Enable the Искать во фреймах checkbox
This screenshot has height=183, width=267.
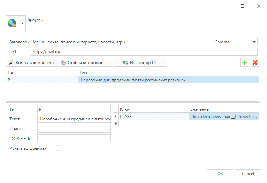pyautogui.click(x=59, y=148)
